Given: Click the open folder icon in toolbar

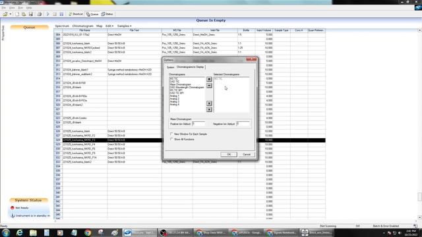Looking at the screenshot, I should (x=5, y=14).
